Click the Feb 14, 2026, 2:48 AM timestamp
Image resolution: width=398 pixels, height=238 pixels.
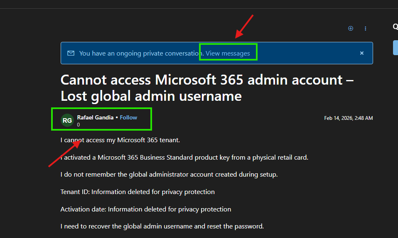pos(349,118)
